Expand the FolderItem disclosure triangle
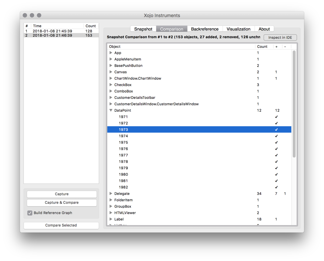 click(x=111, y=200)
